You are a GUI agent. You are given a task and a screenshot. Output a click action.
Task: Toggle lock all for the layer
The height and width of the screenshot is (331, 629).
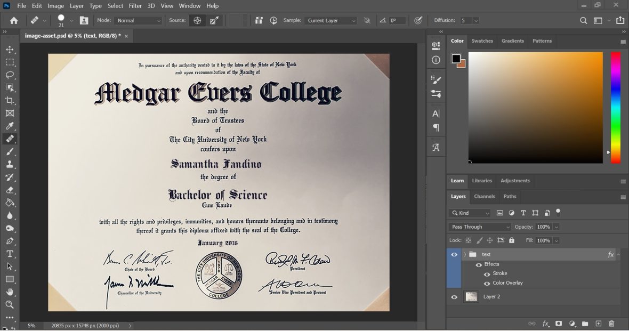[x=512, y=240]
